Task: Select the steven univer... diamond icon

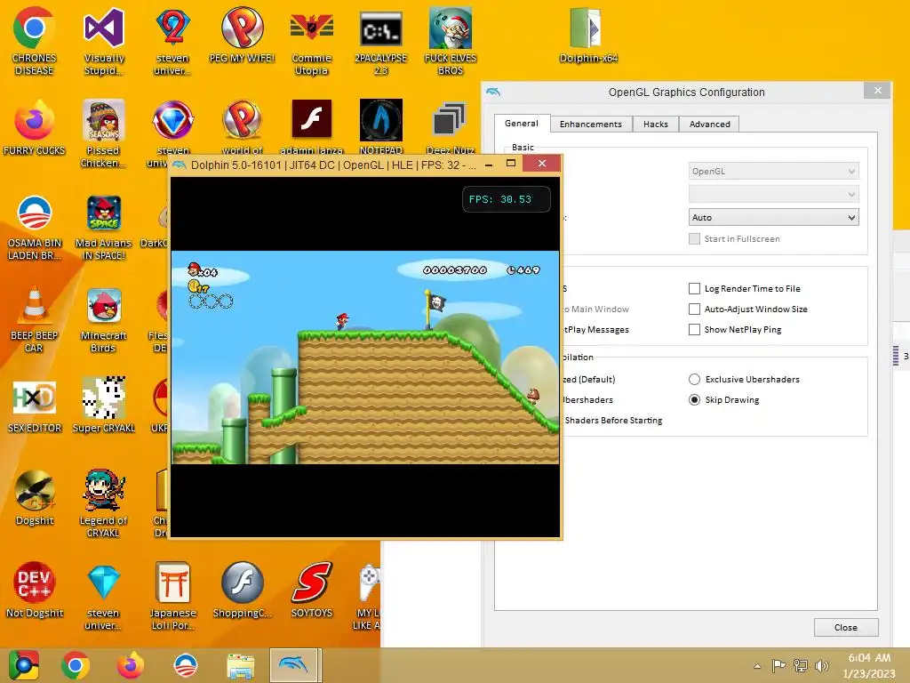Action: (x=103, y=596)
